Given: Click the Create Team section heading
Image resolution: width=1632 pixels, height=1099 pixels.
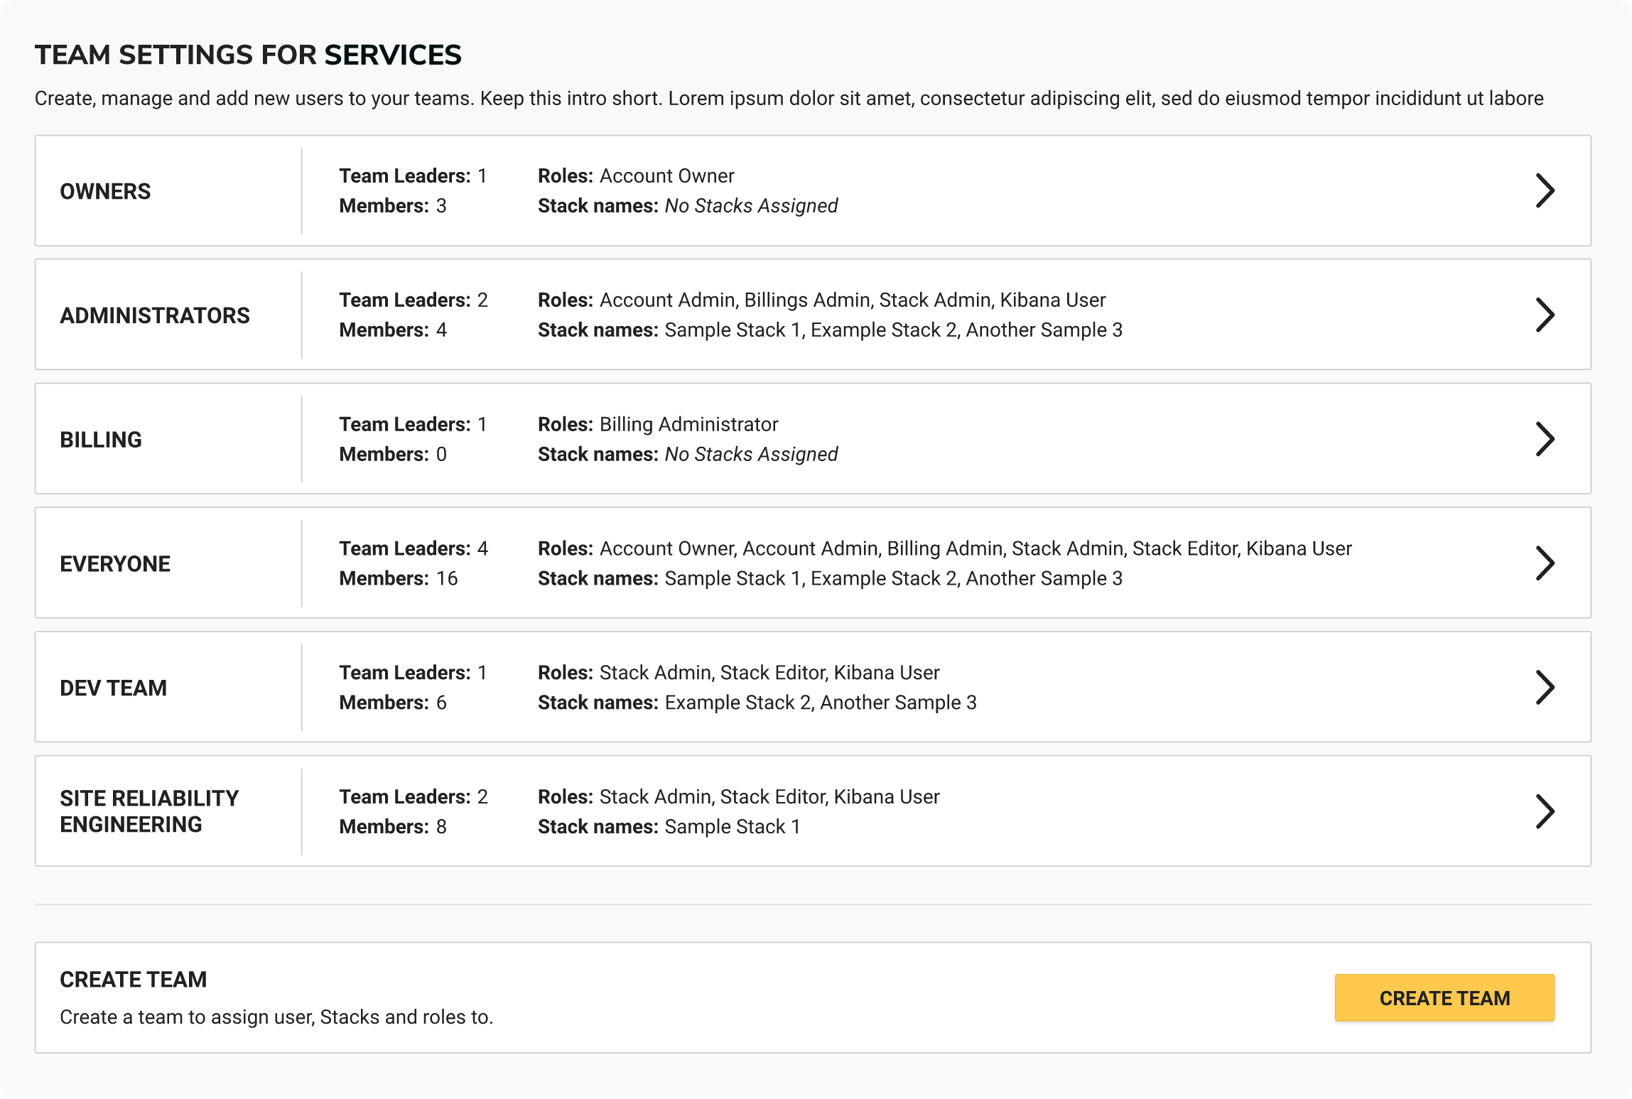Looking at the screenshot, I should click(134, 980).
